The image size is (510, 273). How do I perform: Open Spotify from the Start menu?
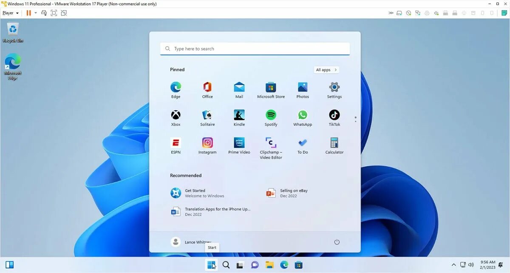click(x=271, y=118)
